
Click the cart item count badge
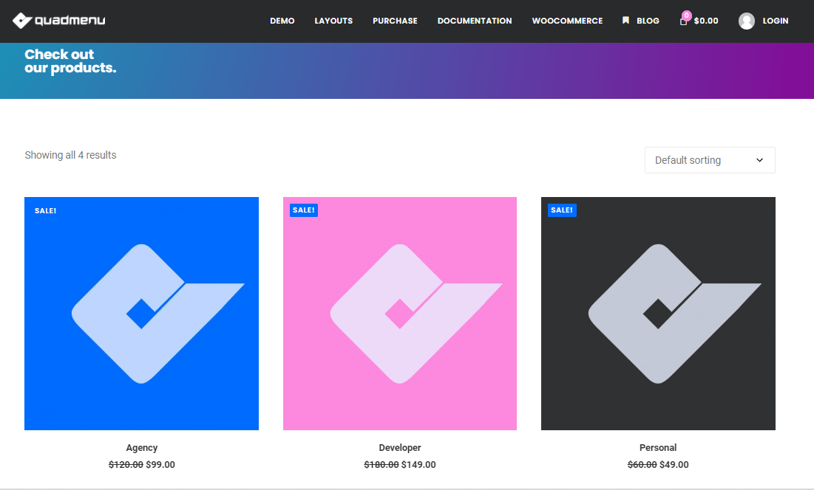[687, 15]
